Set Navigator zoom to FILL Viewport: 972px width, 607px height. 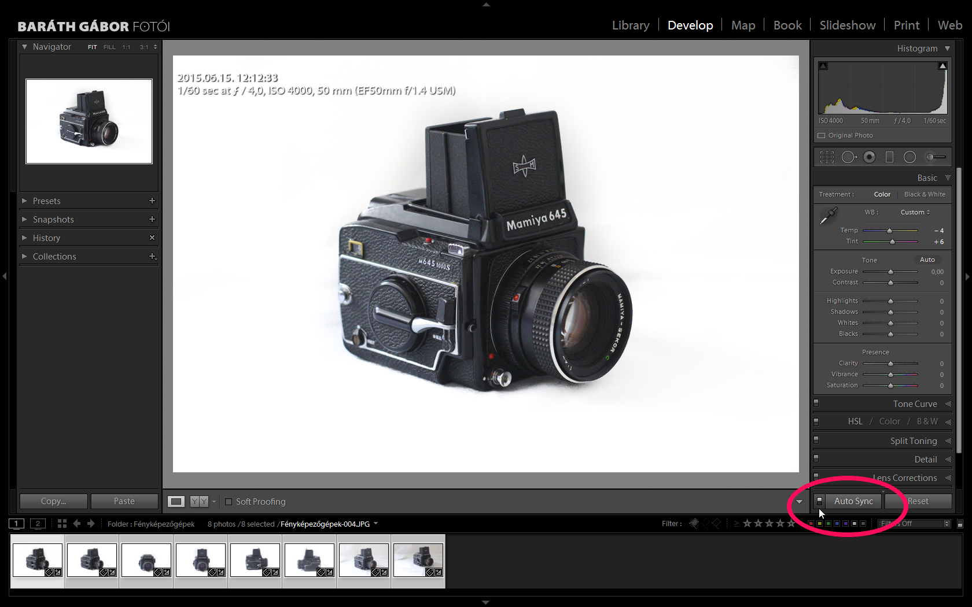point(109,47)
